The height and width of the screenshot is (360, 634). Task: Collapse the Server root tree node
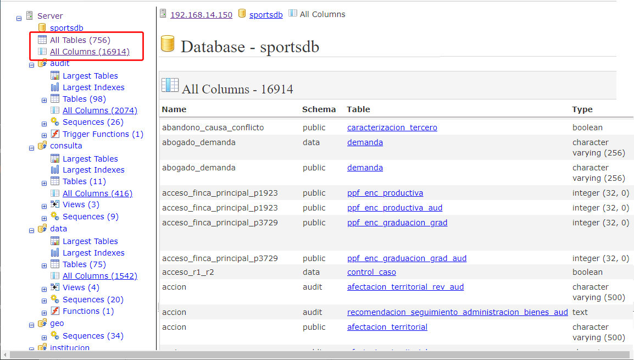point(19,18)
